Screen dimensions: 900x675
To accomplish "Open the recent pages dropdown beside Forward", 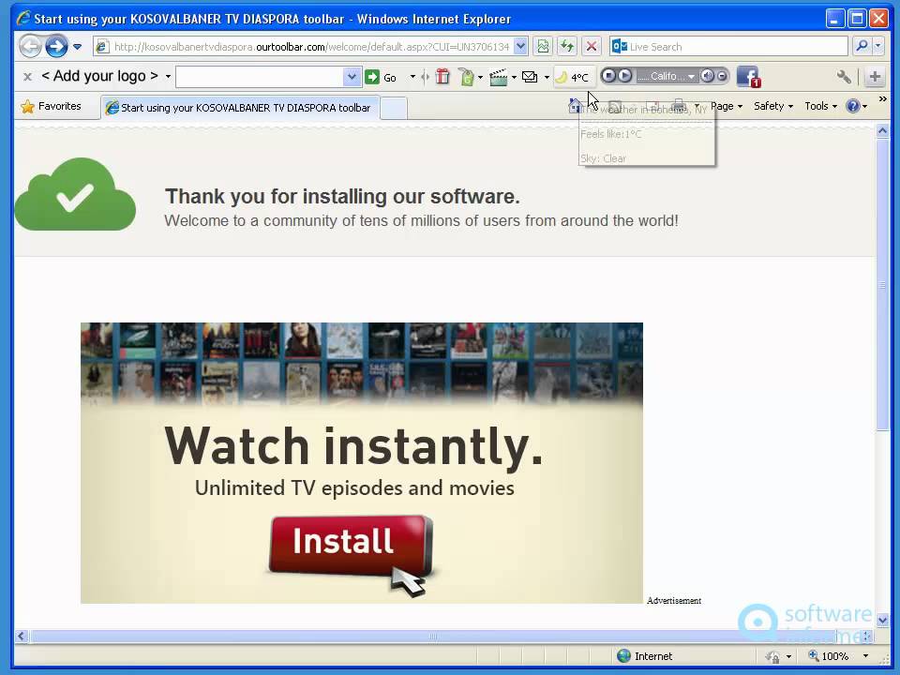I will tap(77, 47).
